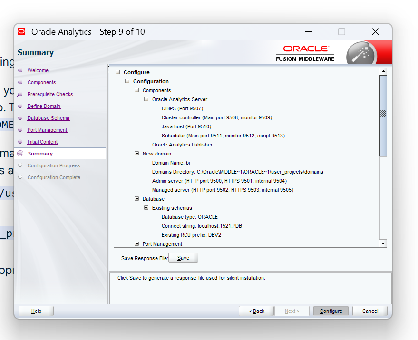Click the Oracle app icon in title bar
This screenshot has width=418, height=340.
point(21,32)
